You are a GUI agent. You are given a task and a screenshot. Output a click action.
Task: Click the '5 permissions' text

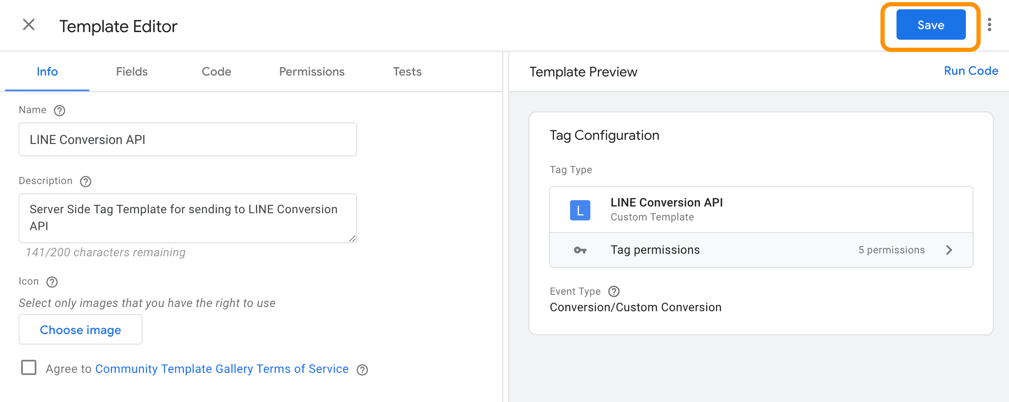(x=891, y=250)
